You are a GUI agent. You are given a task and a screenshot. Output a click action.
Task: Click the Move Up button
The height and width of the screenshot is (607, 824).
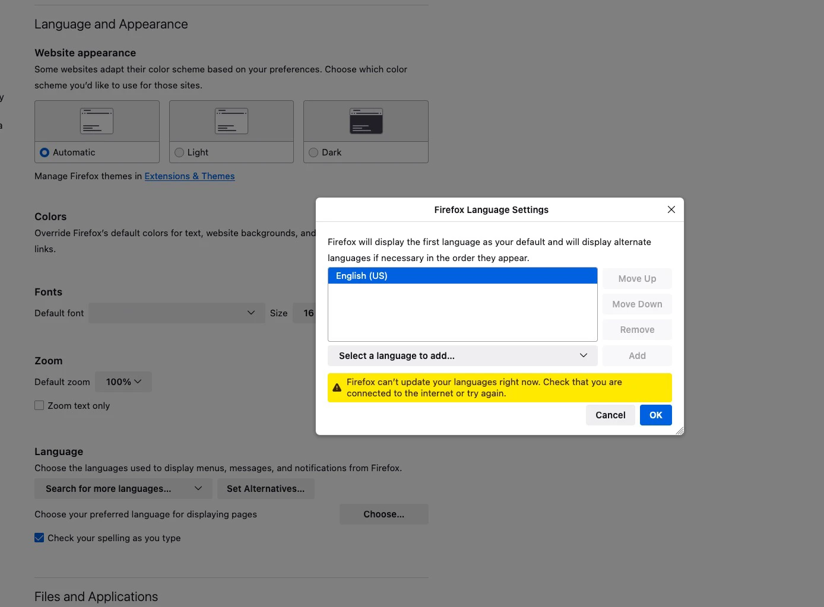[x=637, y=278]
